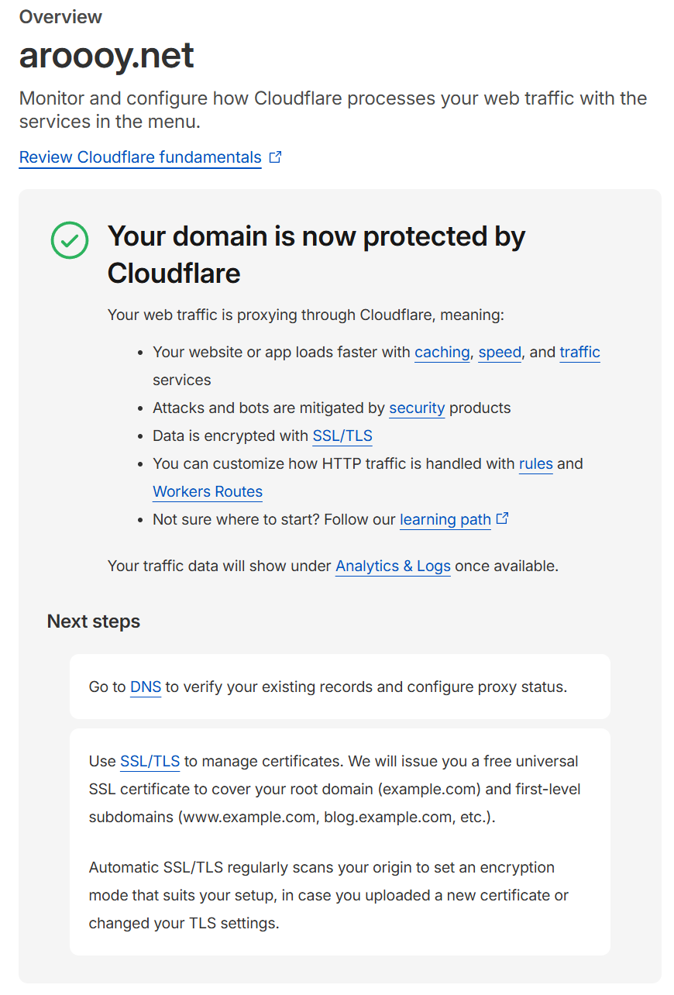Click the aroooy.net domain heading

[x=106, y=56]
